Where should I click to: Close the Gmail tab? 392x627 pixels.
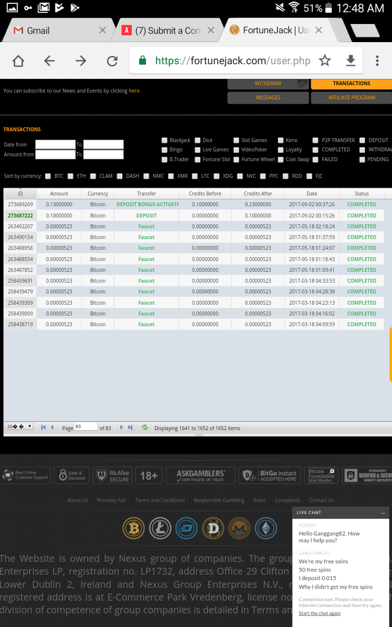(102, 30)
